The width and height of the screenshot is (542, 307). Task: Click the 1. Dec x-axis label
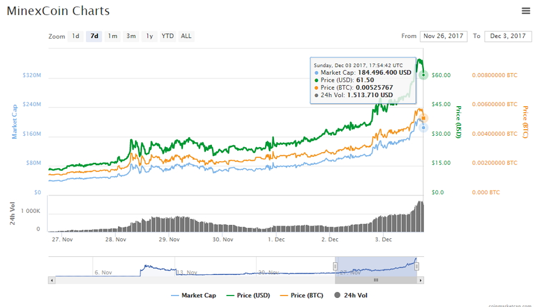click(276, 239)
